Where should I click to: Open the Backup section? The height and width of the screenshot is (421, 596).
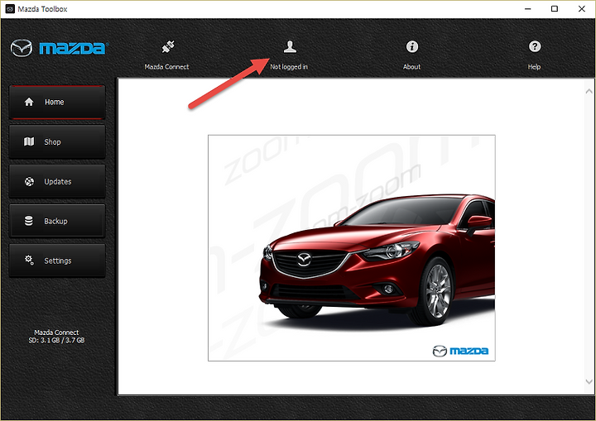click(x=57, y=221)
